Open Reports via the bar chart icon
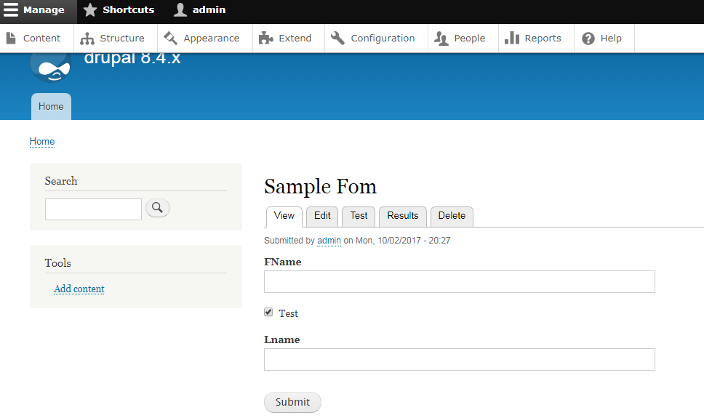 512,38
